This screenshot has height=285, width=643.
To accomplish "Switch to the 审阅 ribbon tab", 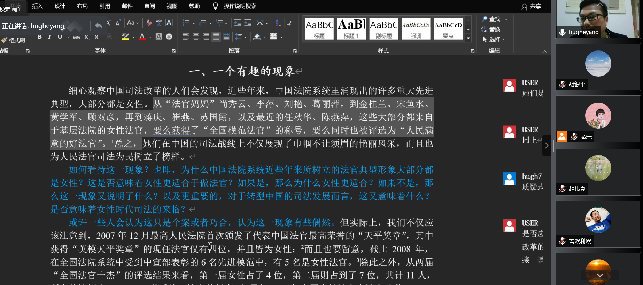I will click(x=149, y=6).
